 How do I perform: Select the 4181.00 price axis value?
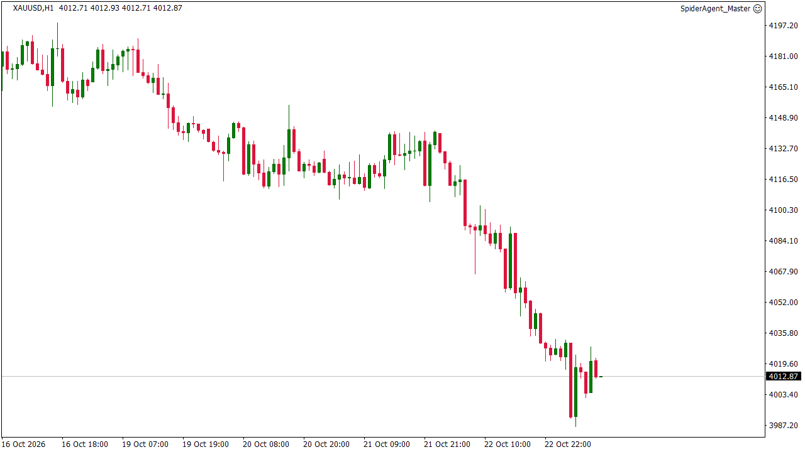[783, 56]
